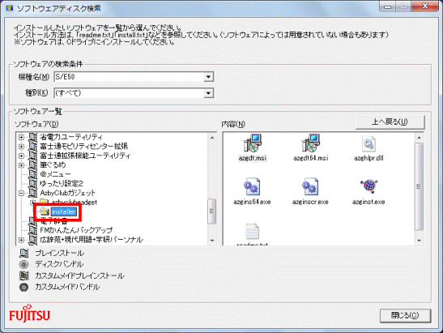
Task: Close the ソフトウェアディスク検索 window
Action: click(x=425, y=6)
